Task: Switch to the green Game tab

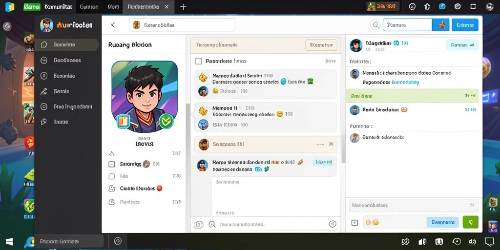Action: tap(32, 7)
